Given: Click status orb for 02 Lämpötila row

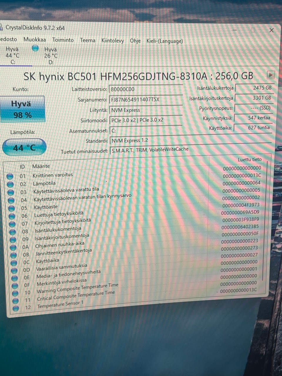Looking at the screenshot, I should 10,184.
